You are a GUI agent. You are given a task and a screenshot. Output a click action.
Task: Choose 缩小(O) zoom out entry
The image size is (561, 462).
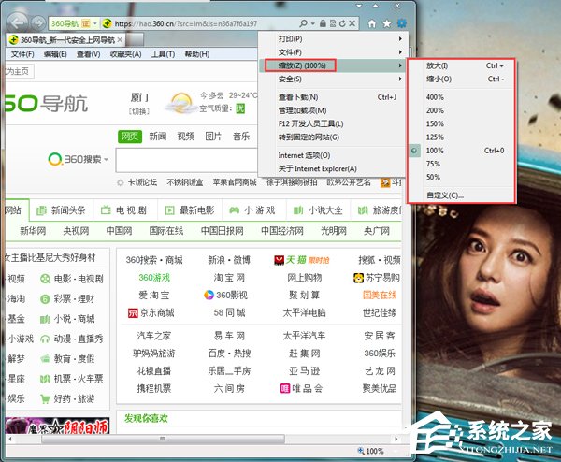462,79
